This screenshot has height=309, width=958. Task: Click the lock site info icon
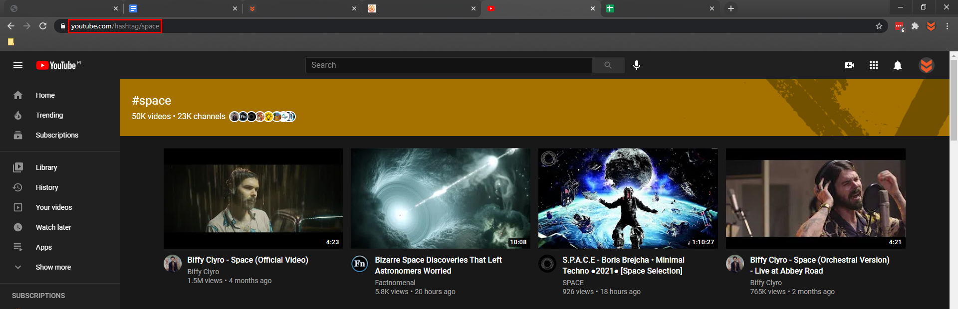62,26
